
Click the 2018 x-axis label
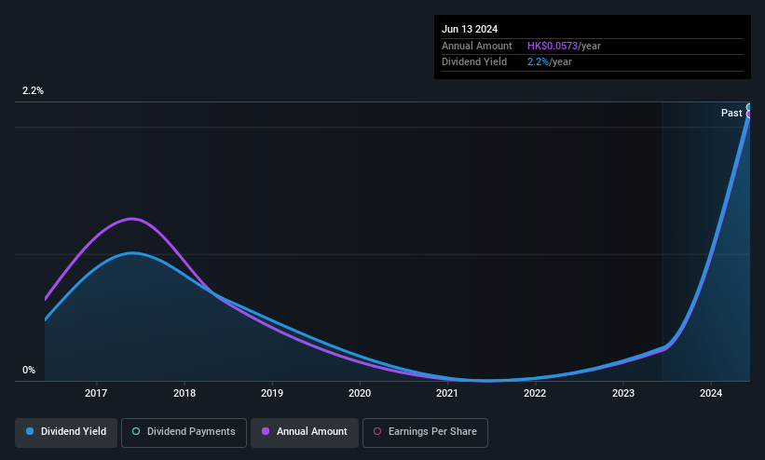point(184,393)
